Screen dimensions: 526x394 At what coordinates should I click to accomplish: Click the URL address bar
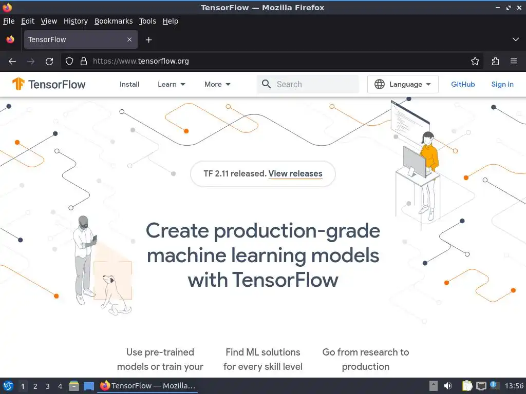pyautogui.click(x=272, y=61)
